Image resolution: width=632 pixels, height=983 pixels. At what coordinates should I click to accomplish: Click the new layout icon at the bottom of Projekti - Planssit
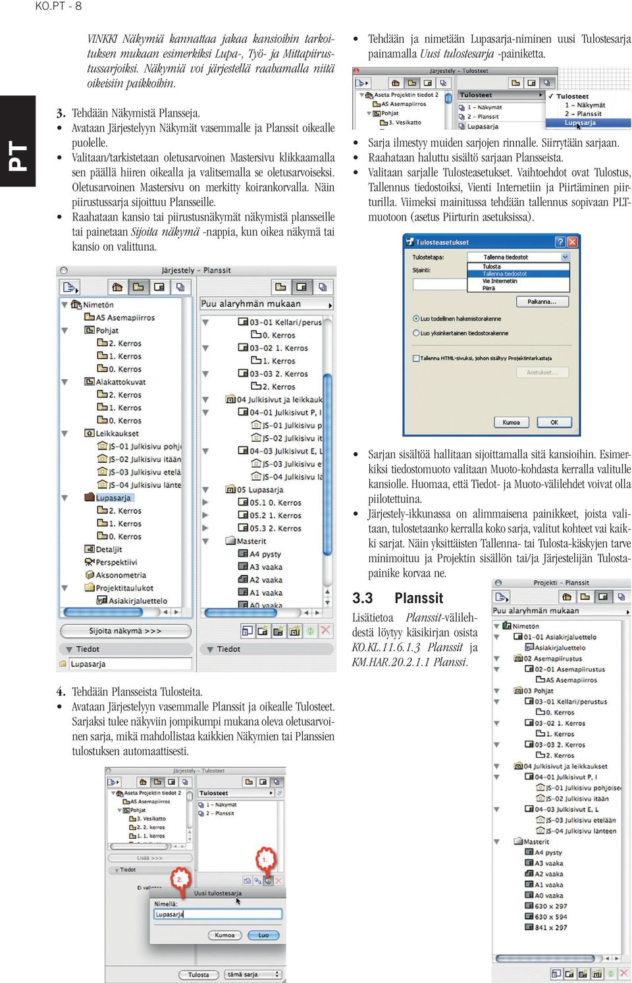click(x=570, y=973)
